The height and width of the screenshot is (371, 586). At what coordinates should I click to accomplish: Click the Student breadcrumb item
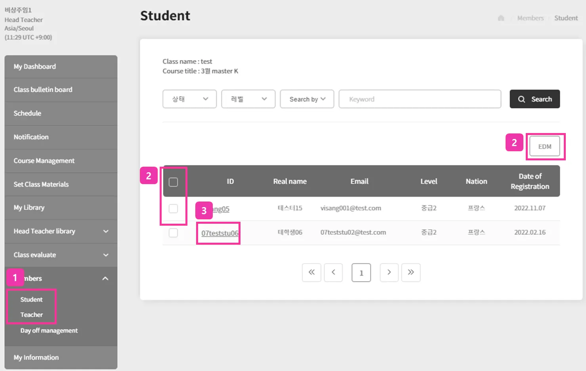coord(566,18)
